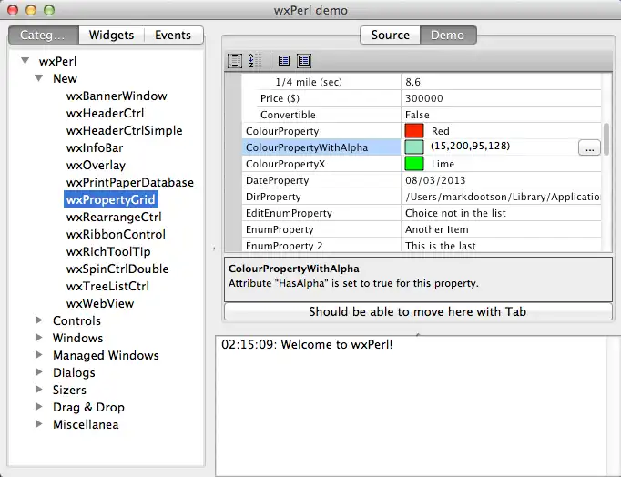Switch to the Events tab

(173, 35)
